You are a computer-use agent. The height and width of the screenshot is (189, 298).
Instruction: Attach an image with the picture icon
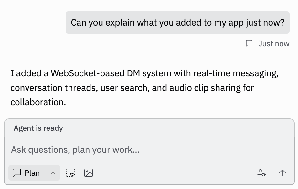click(x=89, y=173)
